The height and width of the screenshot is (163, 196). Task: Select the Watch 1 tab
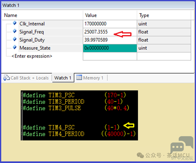click(63, 78)
